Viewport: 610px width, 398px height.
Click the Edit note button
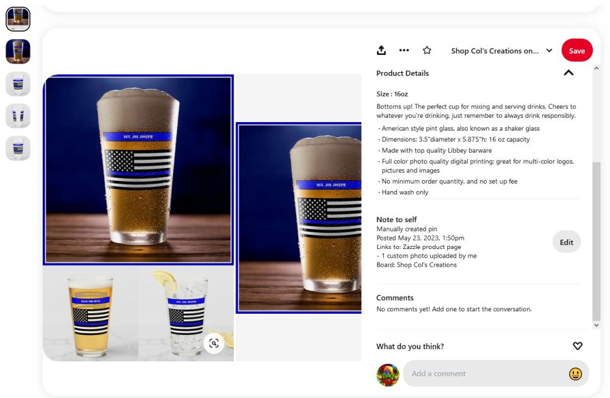[x=567, y=242]
